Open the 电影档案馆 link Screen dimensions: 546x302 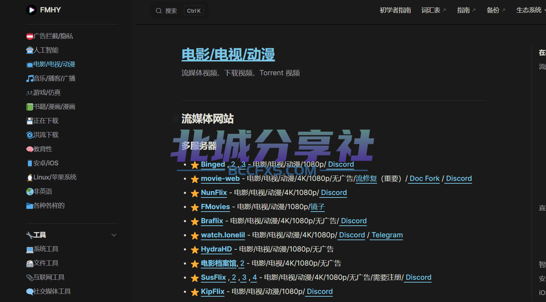pyautogui.click(x=219, y=263)
